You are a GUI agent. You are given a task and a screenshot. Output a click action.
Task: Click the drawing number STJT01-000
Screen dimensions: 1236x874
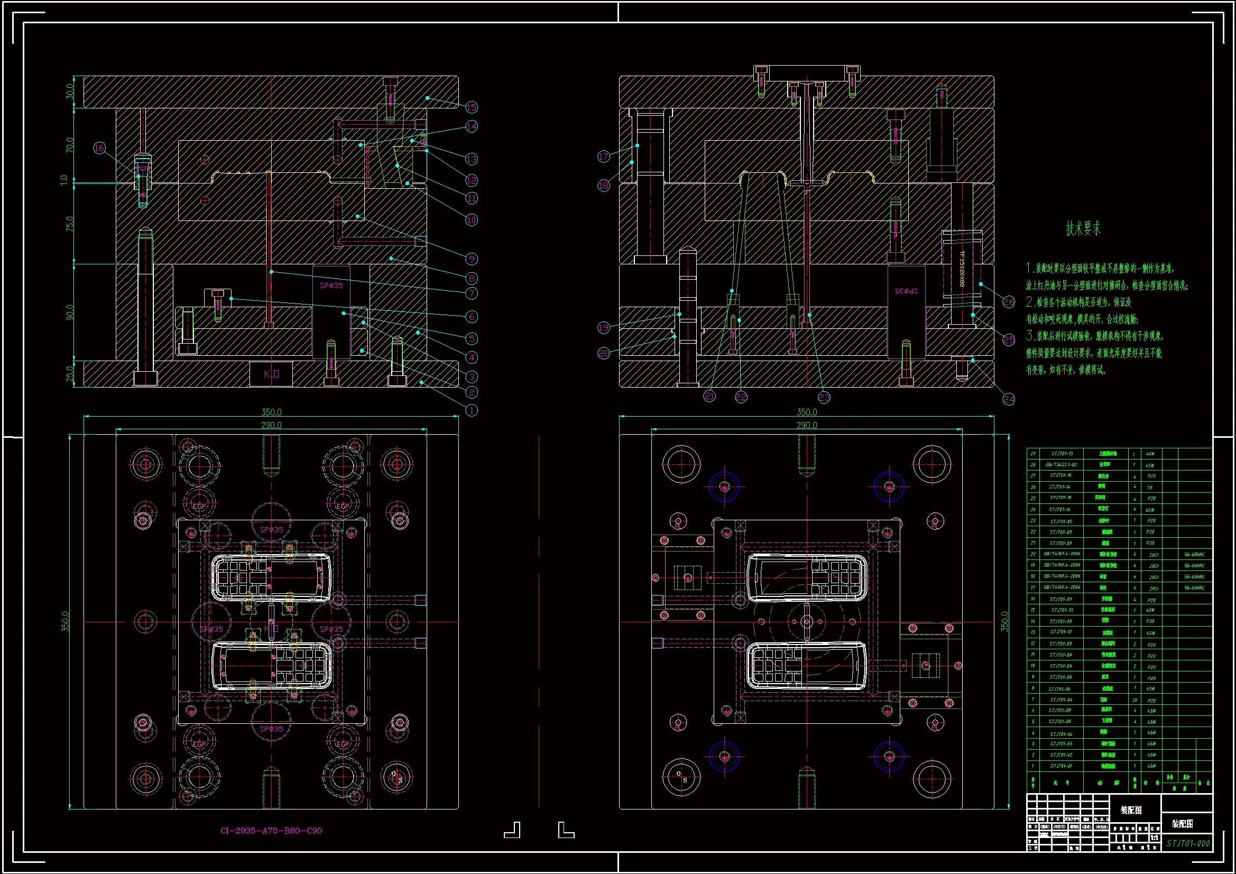click(1188, 843)
